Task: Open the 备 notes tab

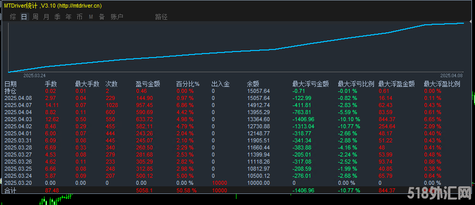Action: 102,17
